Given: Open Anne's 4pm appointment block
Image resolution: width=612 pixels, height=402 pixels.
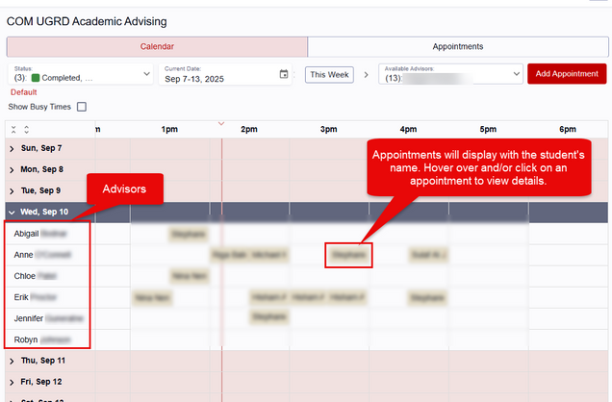Looking at the screenshot, I should click(x=428, y=255).
